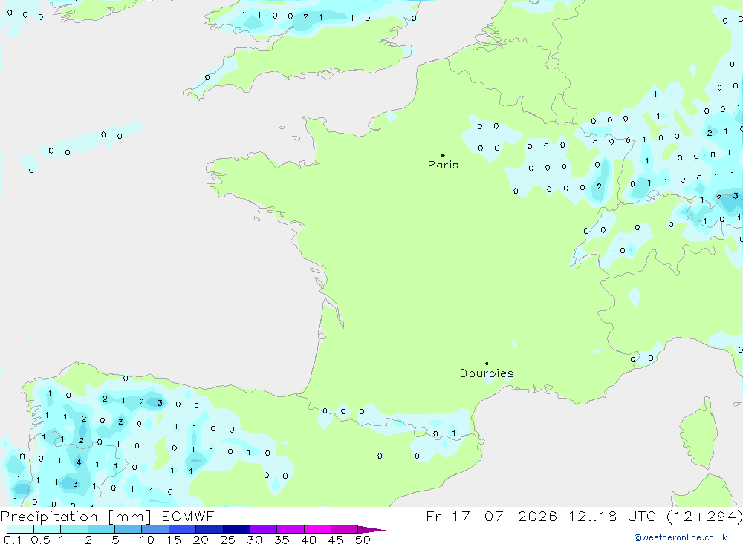The image size is (743, 544).
Task: Click the date Fr 17-07-2026
Action: [491, 516]
